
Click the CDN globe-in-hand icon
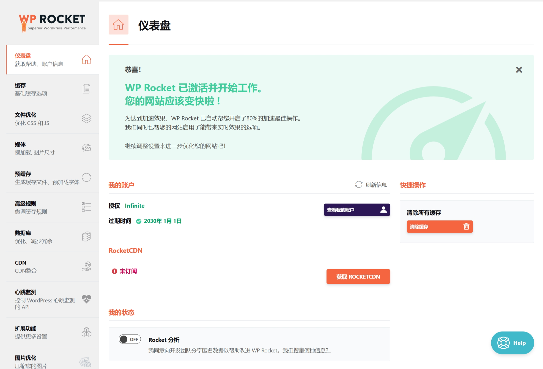(x=86, y=266)
